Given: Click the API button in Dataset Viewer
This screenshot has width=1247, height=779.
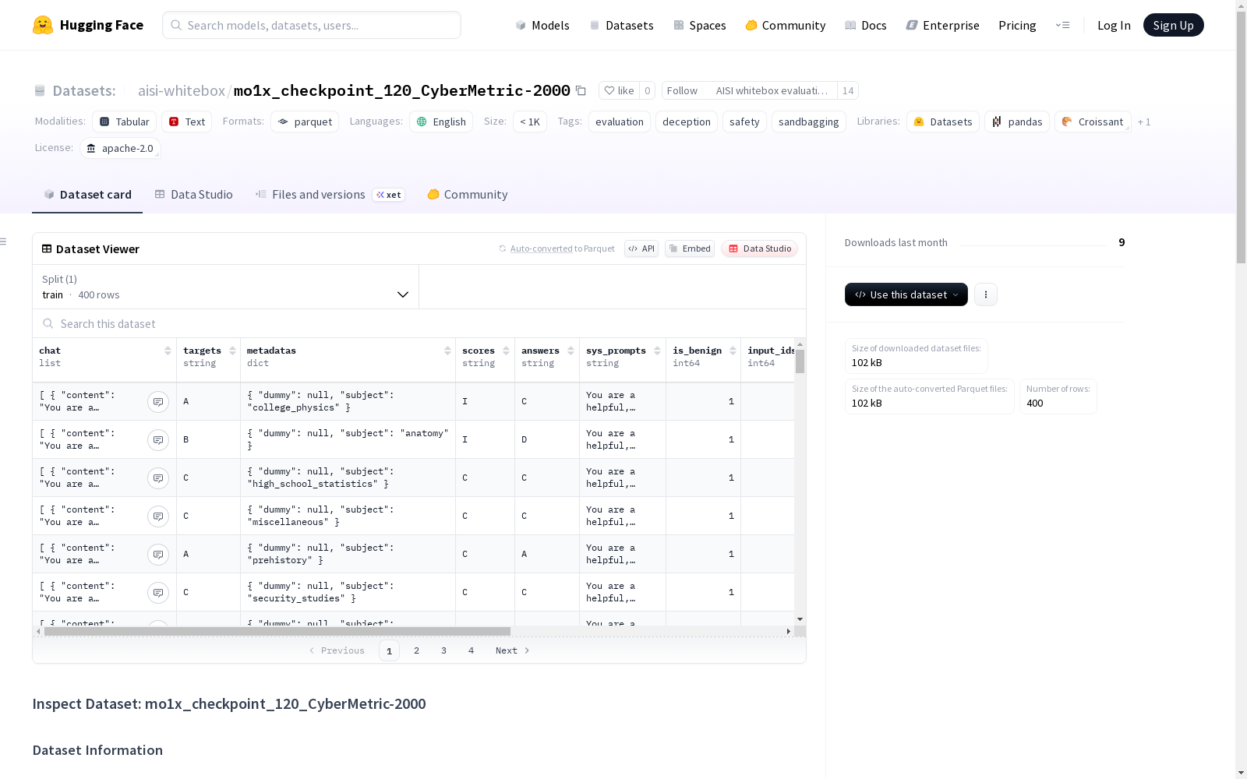Looking at the screenshot, I should 641,249.
